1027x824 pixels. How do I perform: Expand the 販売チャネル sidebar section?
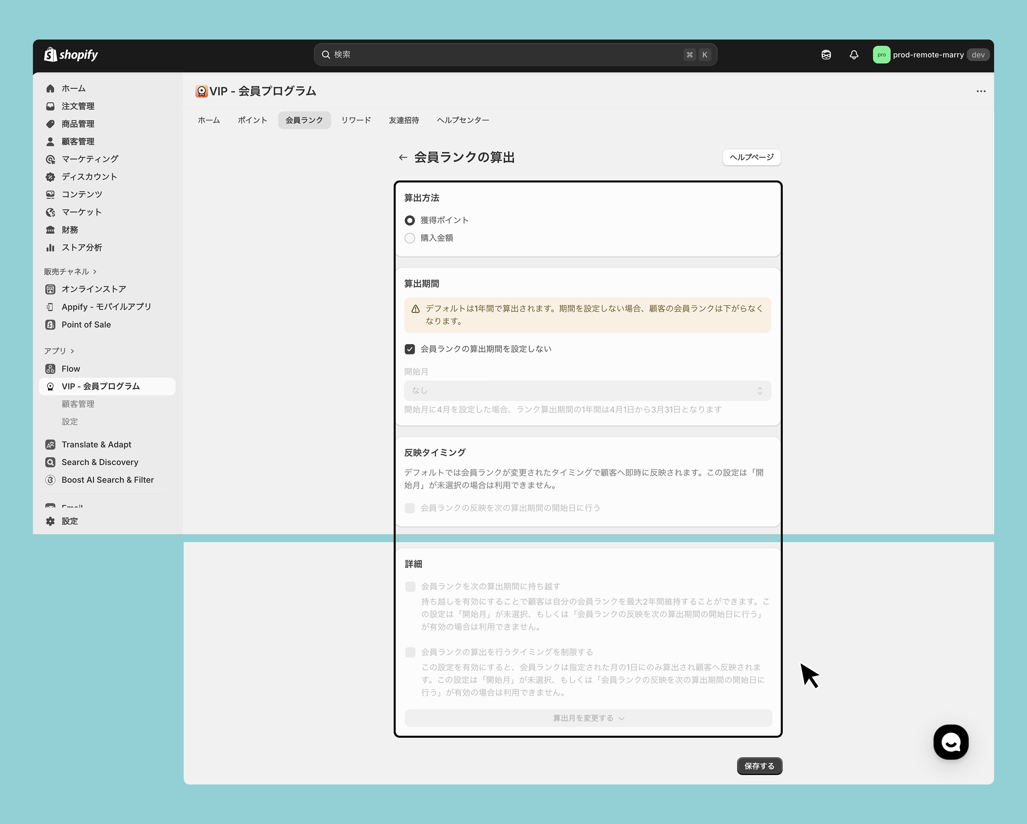[x=70, y=272]
